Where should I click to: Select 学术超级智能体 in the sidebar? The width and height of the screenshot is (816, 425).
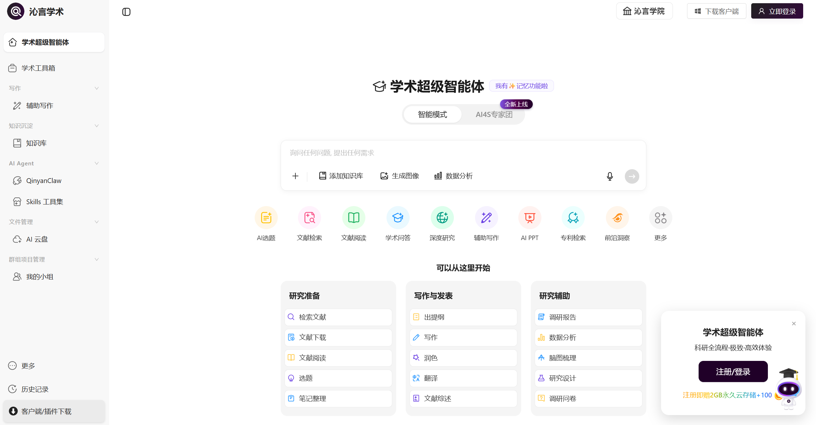coord(54,42)
